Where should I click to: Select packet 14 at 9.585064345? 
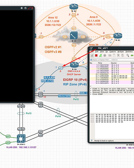[x=112, y=81]
